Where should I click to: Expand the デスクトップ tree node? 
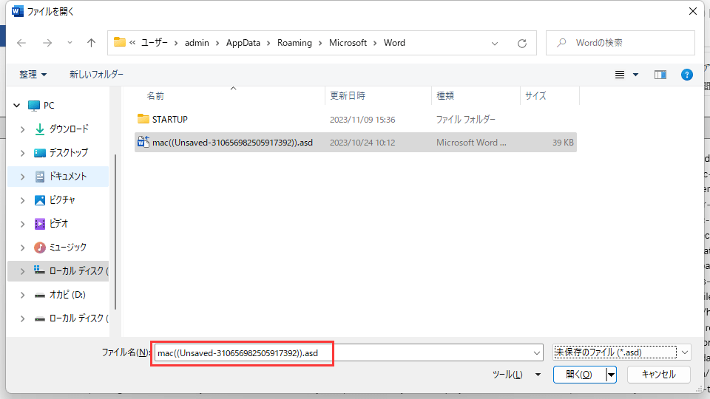pos(23,153)
